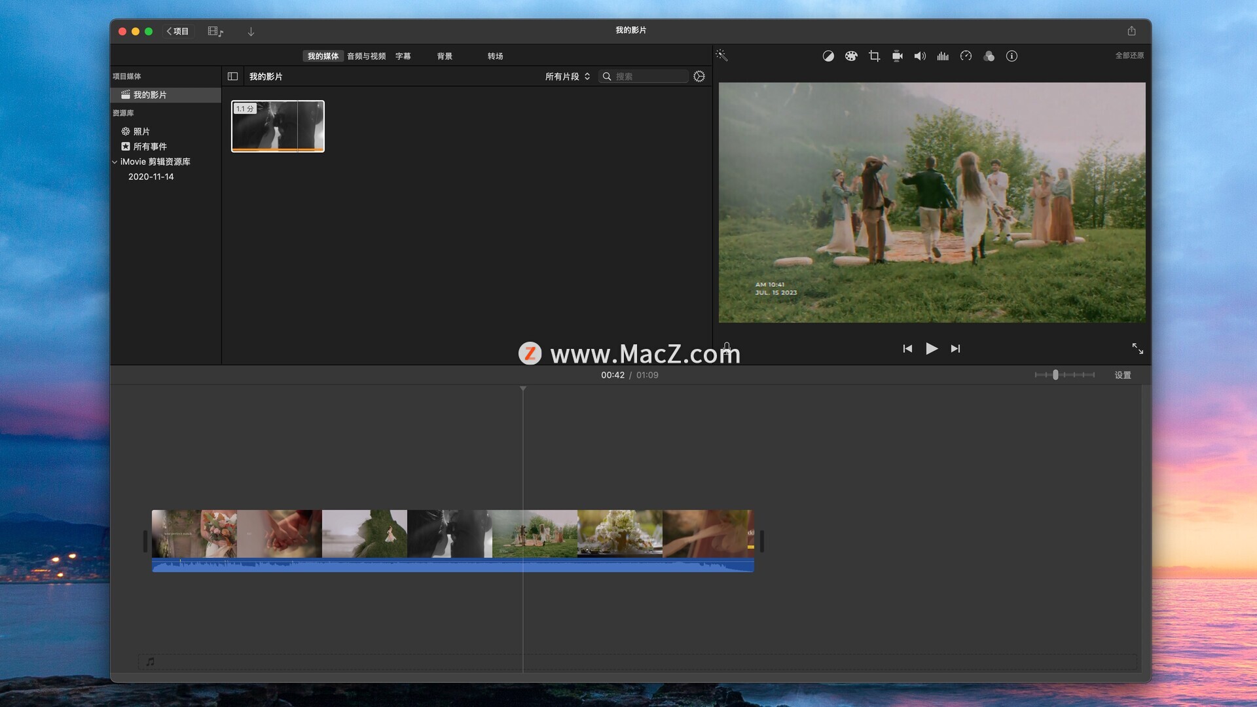Image resolution: width=1257 pixels, height=707 pixels.
Task: Open noise reduction and equalizer tool
Action: pos(943,56)
